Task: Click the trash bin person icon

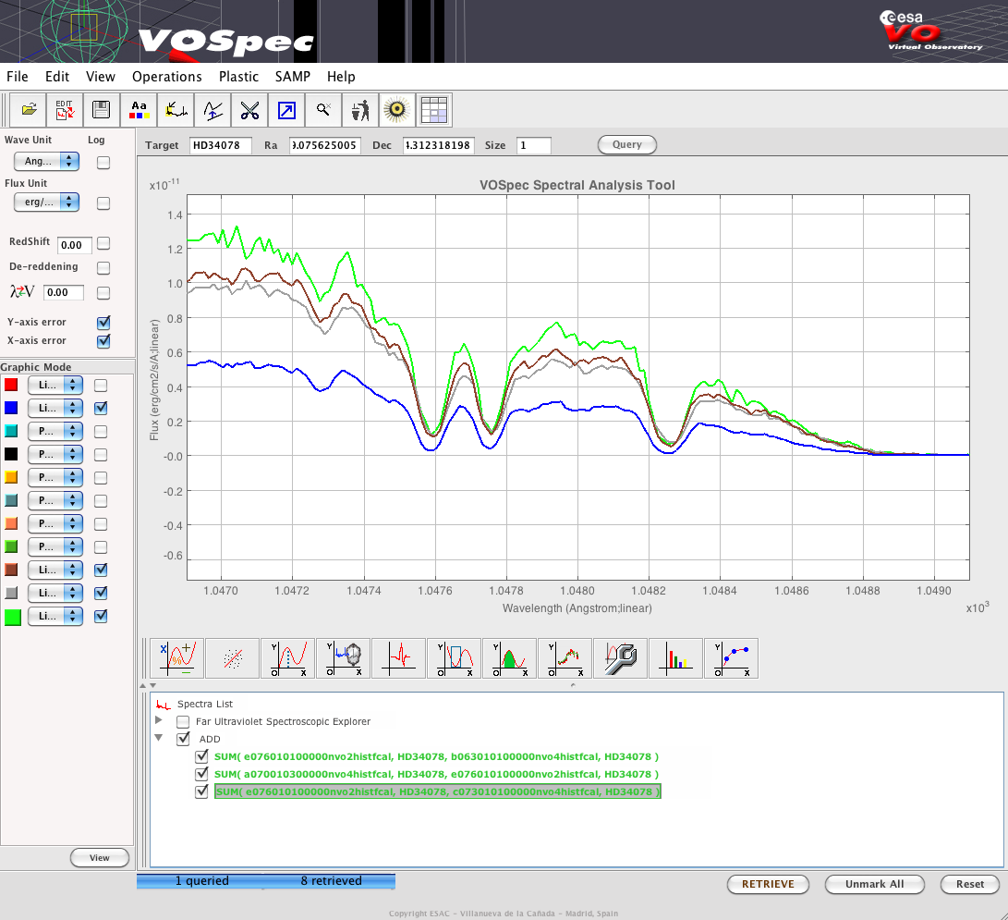Action: (360, 110)
